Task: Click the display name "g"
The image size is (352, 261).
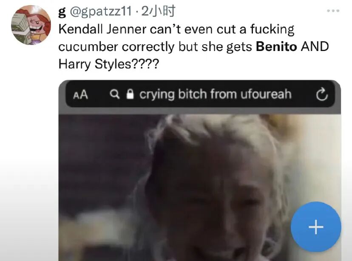Action: point(62,11)
